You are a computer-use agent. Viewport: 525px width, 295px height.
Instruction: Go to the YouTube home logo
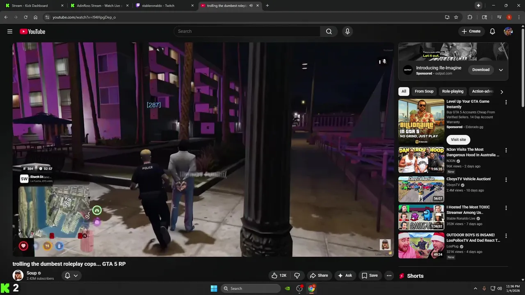point(32,32)
